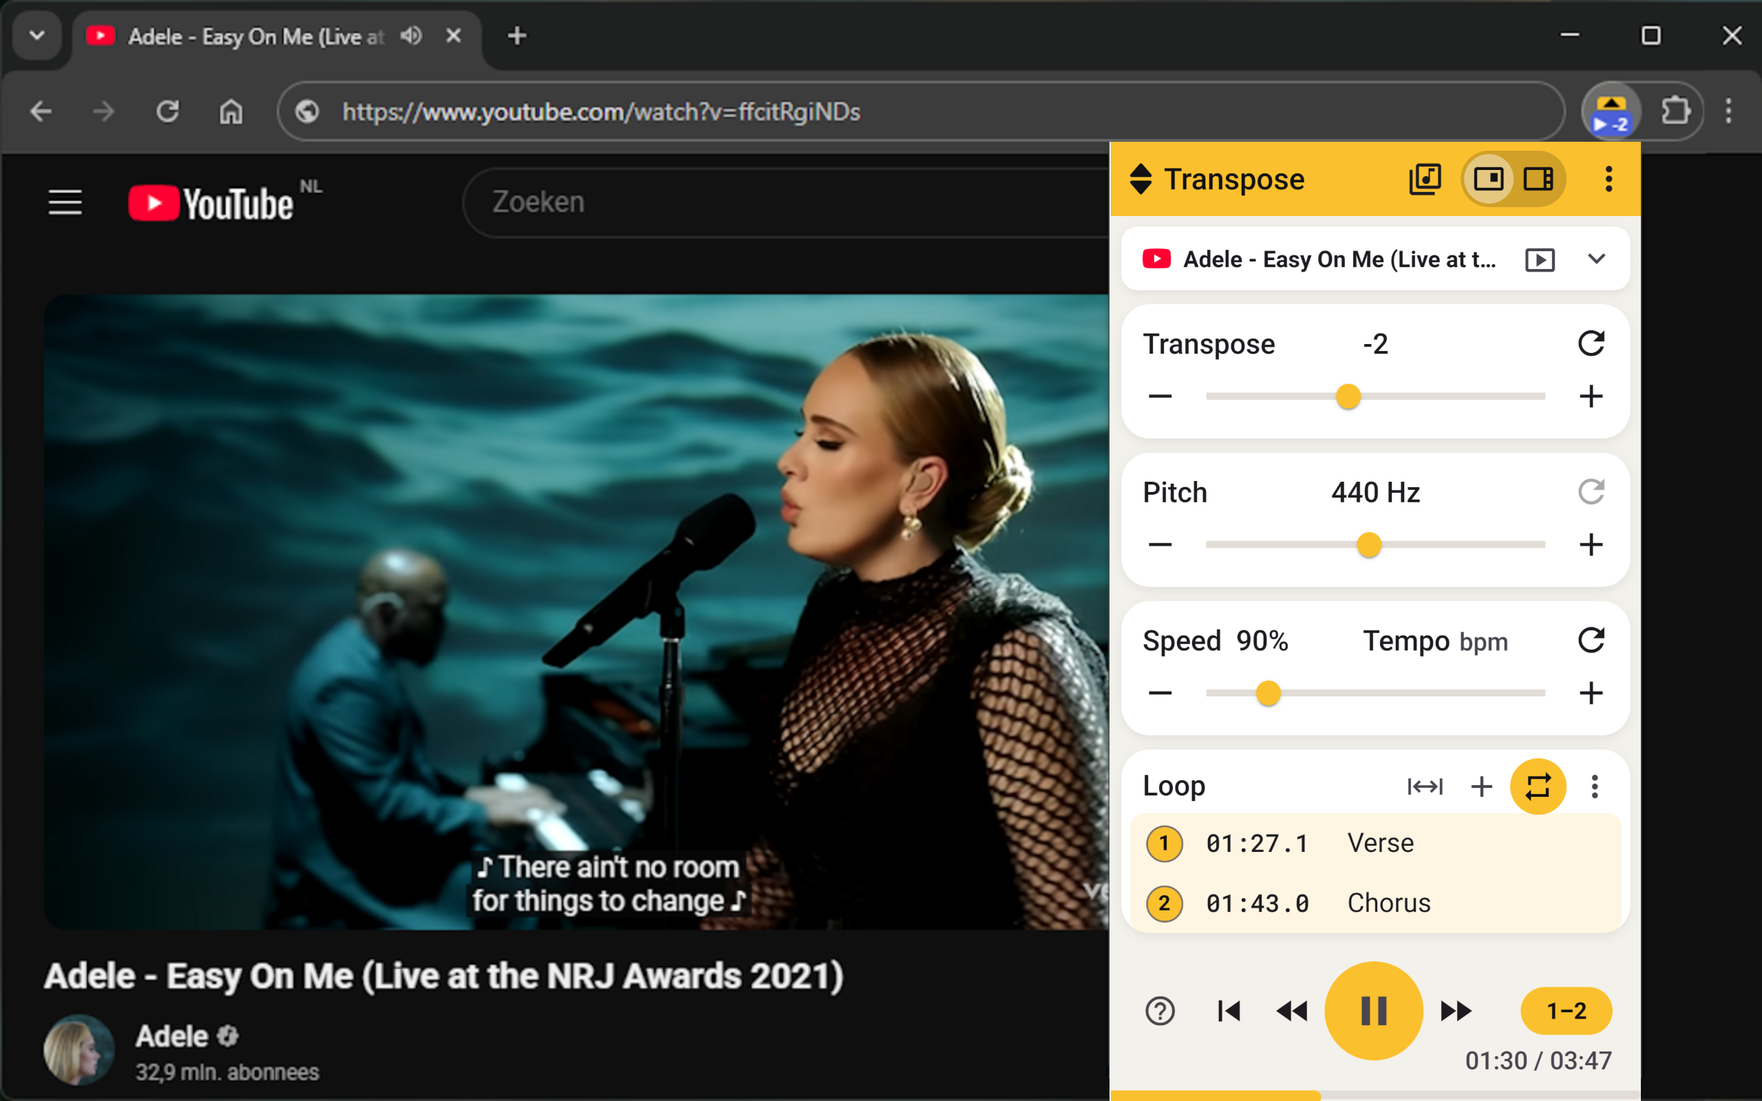Click the Pitch Hz slider

(1375, 545)
